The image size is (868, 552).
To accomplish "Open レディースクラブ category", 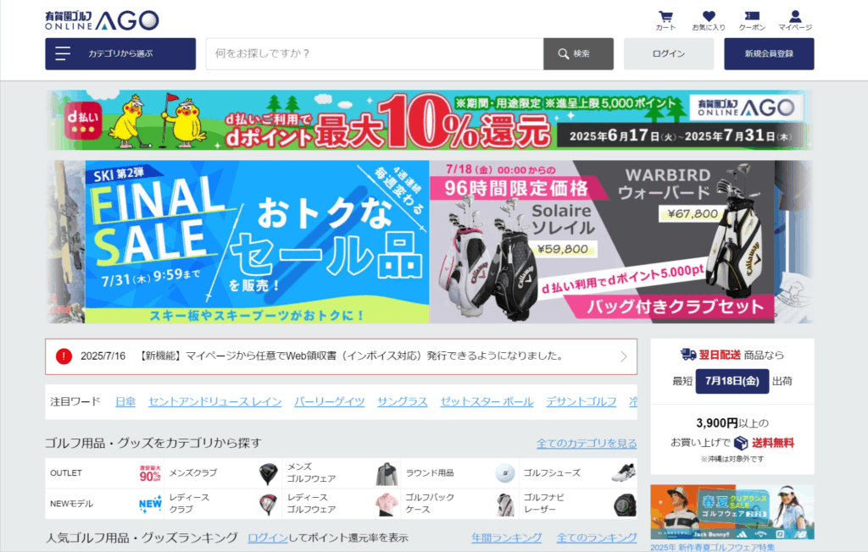I will coord(223,504).
